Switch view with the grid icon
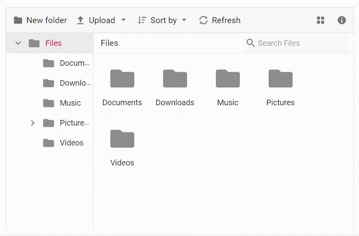Image resolution: width=359 pixels, height=236 pixels. (x=321, y=20)
